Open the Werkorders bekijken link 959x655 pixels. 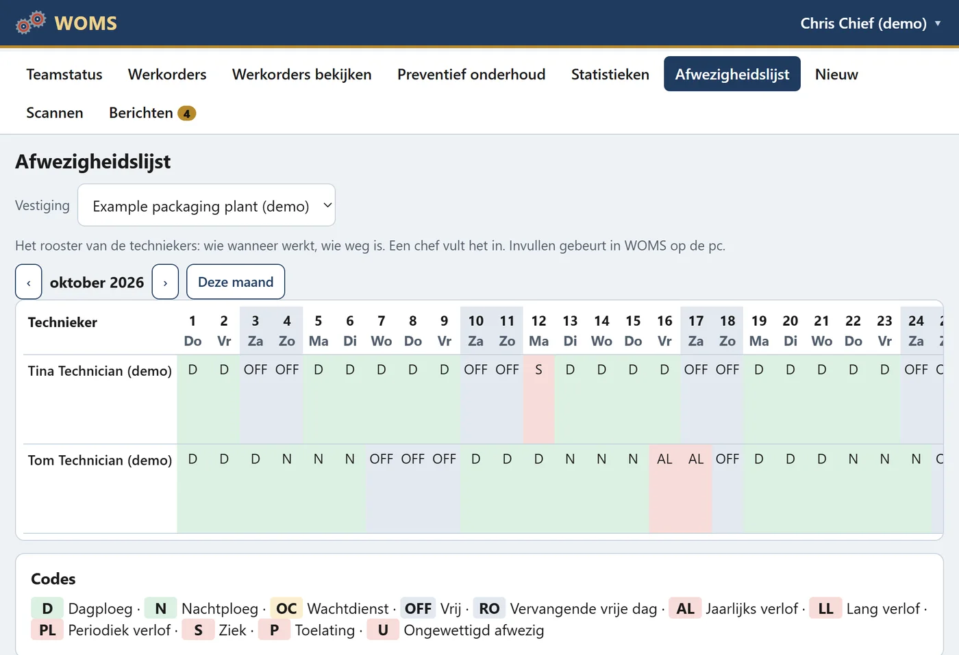[301, 74]
